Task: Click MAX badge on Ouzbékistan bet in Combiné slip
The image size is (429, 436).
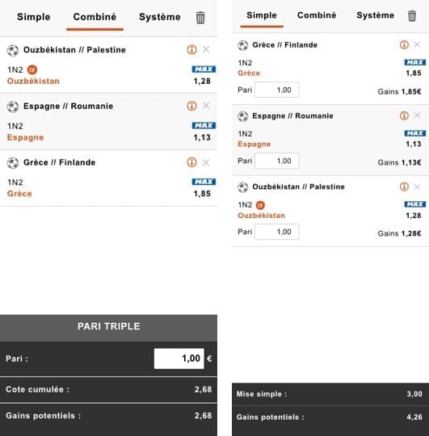Action: click(204, 69)
